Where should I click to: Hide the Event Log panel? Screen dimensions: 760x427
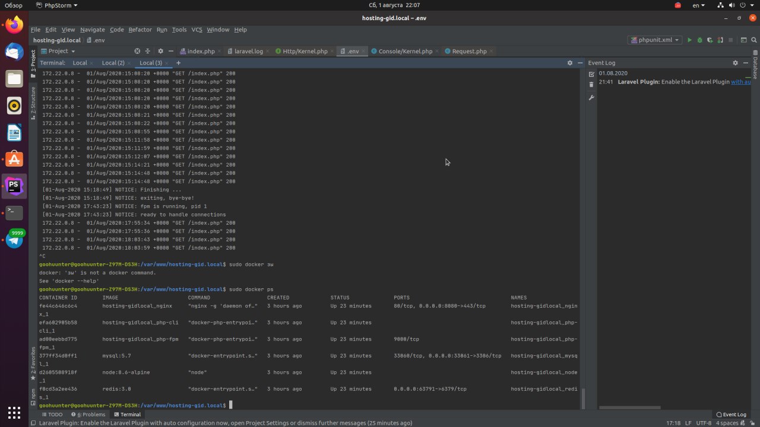(x=746, y=63)
